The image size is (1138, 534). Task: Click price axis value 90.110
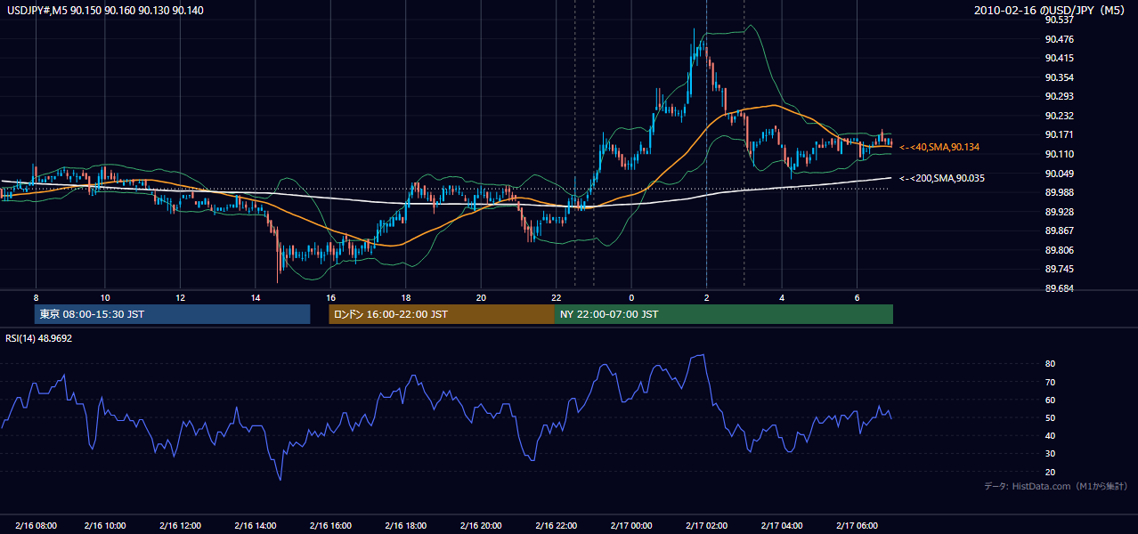[1058, 154]
